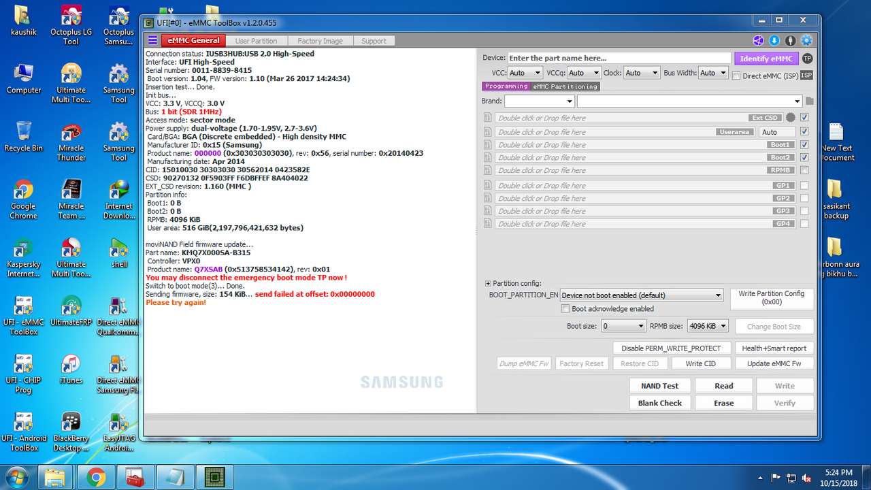Open BlackBerry Desktop shortcut
This screenshot has height=490, width=871.
71,432
